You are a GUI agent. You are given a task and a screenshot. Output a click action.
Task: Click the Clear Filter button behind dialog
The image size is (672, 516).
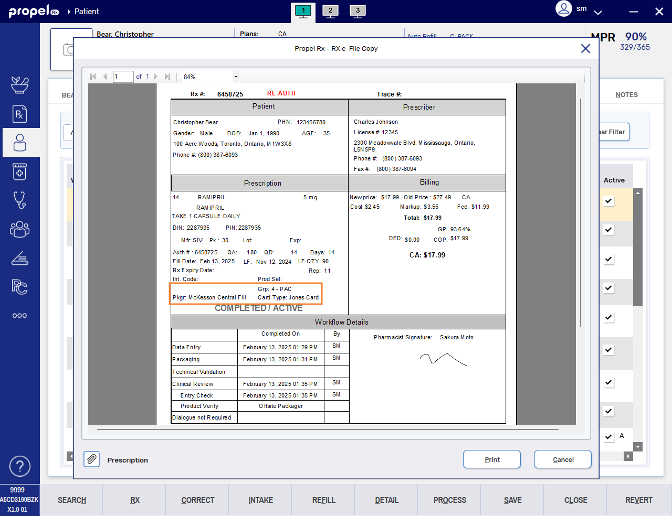point(614,132)
